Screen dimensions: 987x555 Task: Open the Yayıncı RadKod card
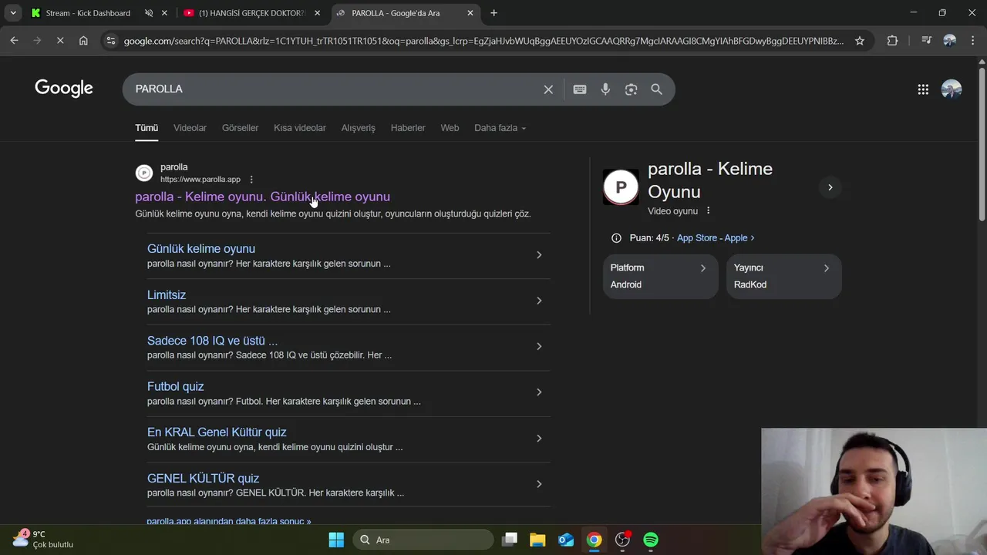click(783, 276)
